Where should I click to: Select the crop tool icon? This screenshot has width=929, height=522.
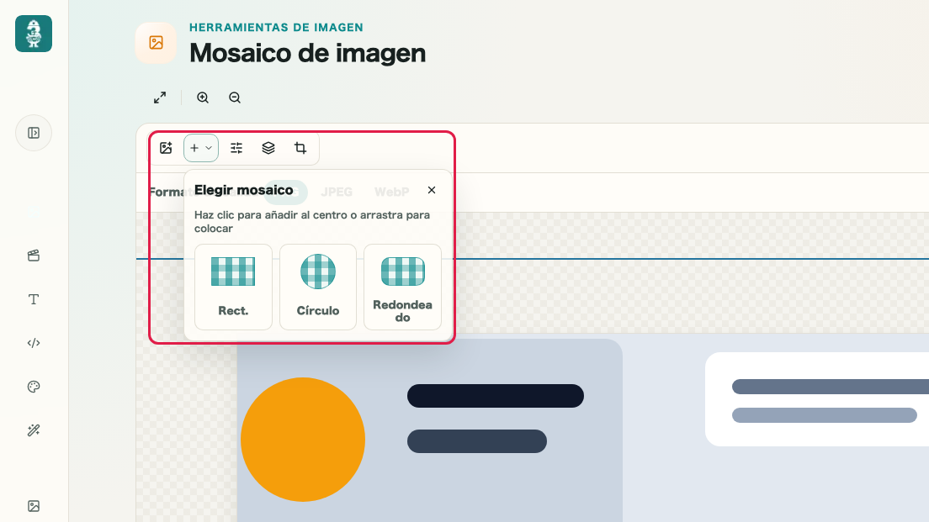tap(300, 148)
